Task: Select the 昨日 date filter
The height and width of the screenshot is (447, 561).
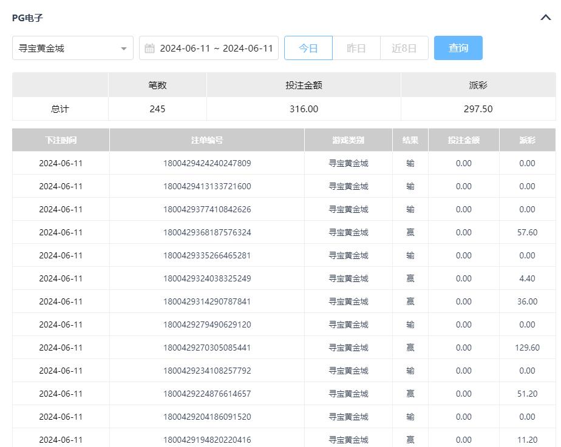Action: click(x=356, y=49)
